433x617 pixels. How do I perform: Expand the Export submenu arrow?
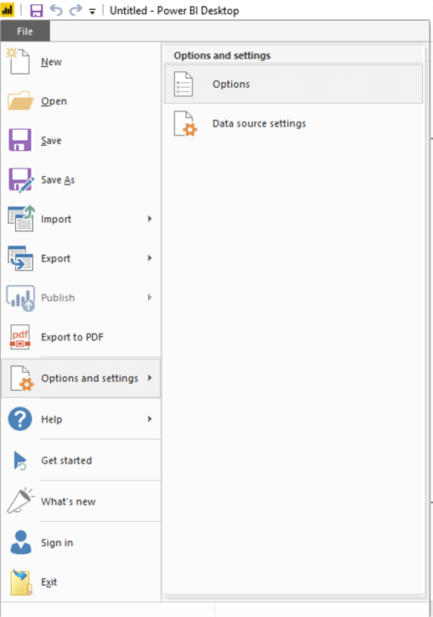point(150,258)
